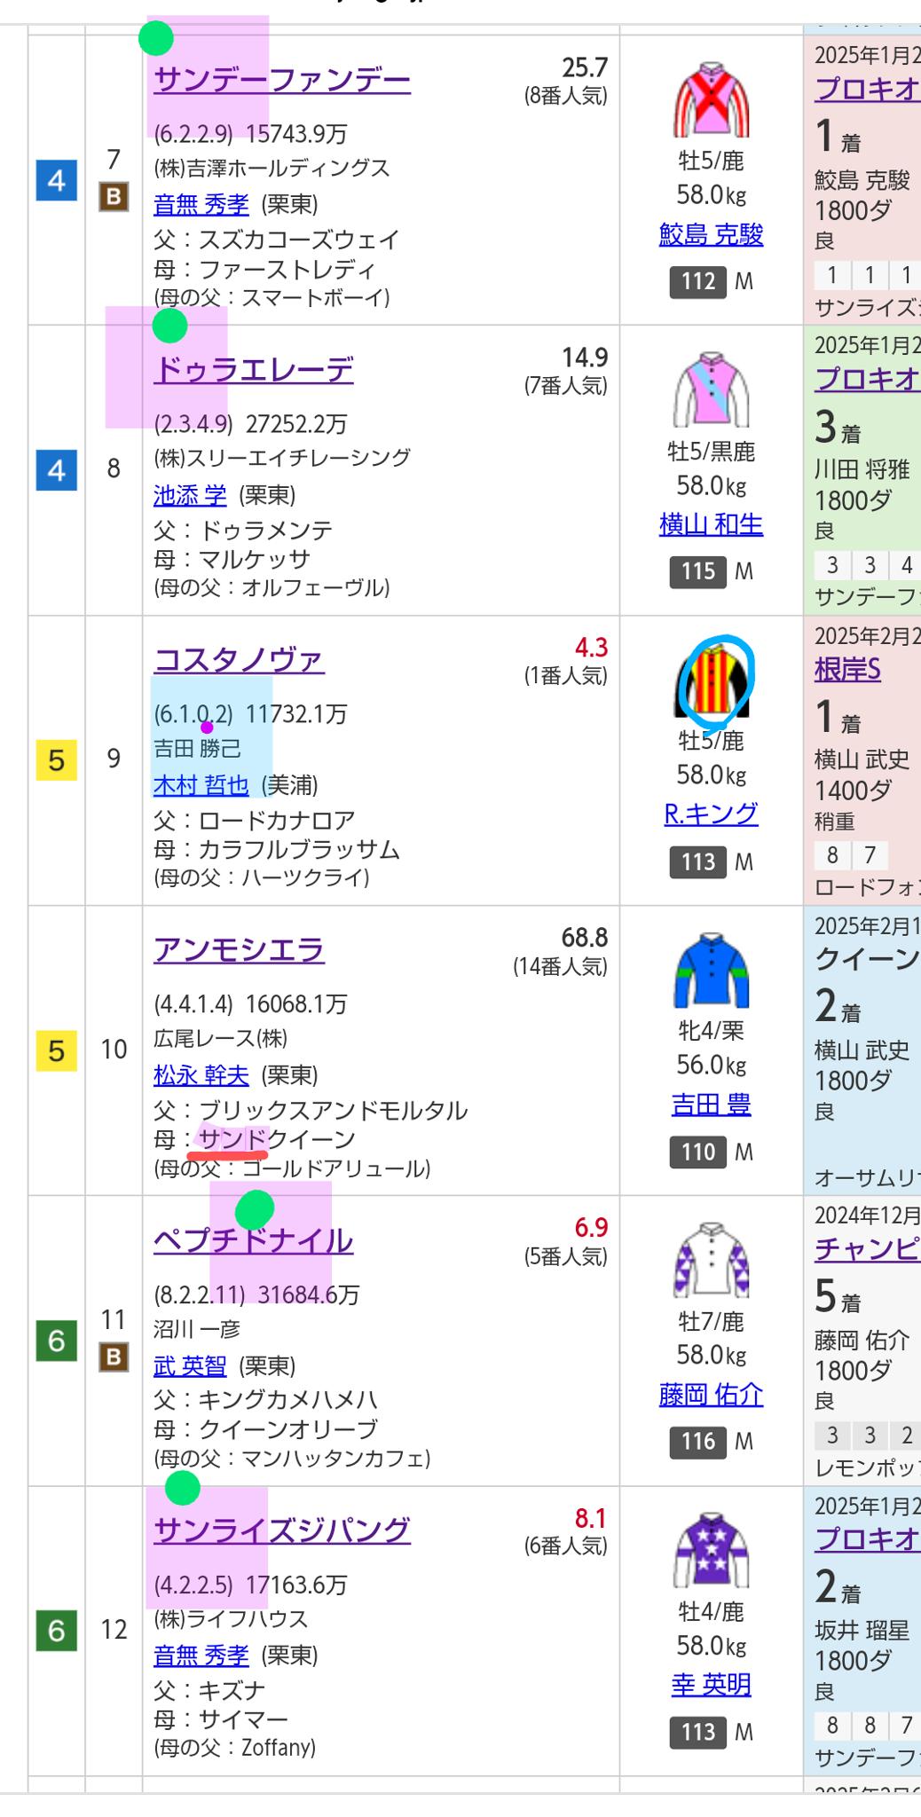This screenshot has height=1817, width=921.
Task: Open trainer 池添 学 profile
Action: pos(190,495)
